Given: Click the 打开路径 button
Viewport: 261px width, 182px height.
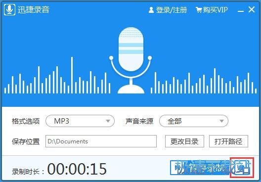Looking at the screenshot, I should [228, 141].
